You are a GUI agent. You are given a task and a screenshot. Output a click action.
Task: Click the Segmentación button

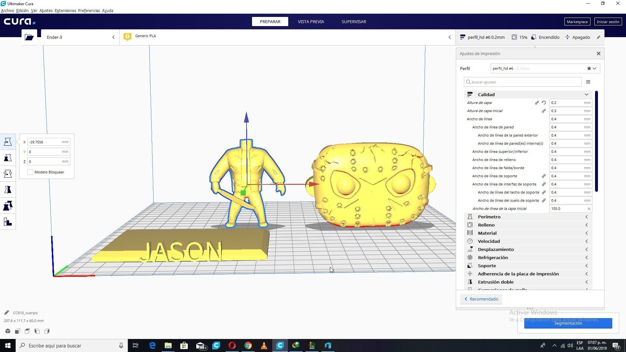point(568,323)
